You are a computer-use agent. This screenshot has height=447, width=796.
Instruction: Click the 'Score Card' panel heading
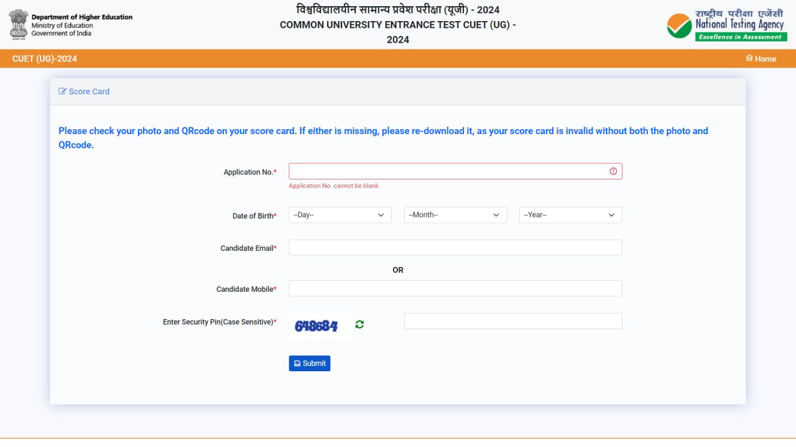89,91
